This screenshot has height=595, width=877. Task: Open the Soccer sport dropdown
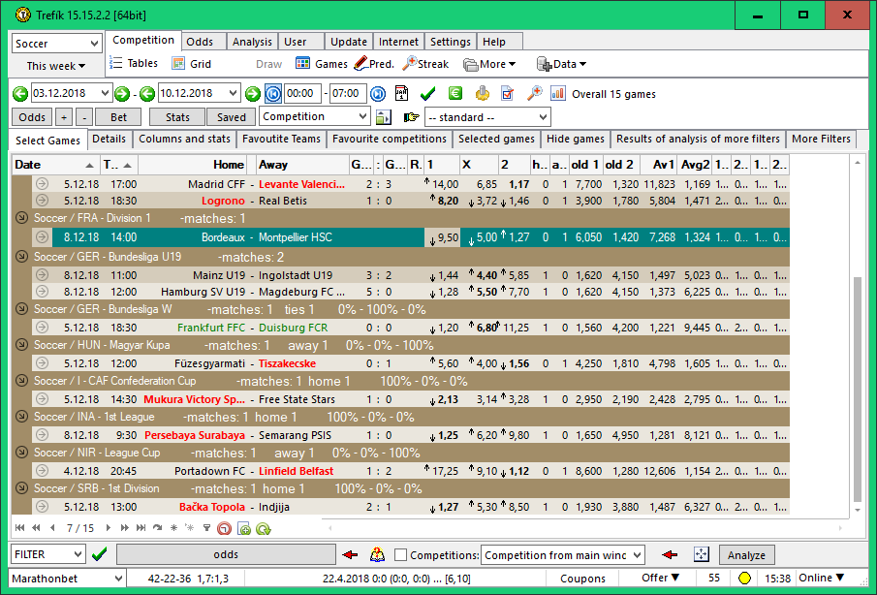[x=93, y=44]
